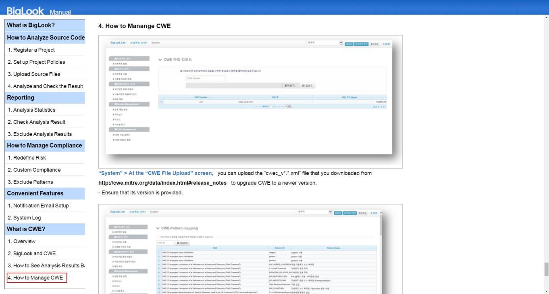This screenshot has height=294, width=549.
Task: Open '4. Analyze and Check the Result'
Action: [45, 86]
